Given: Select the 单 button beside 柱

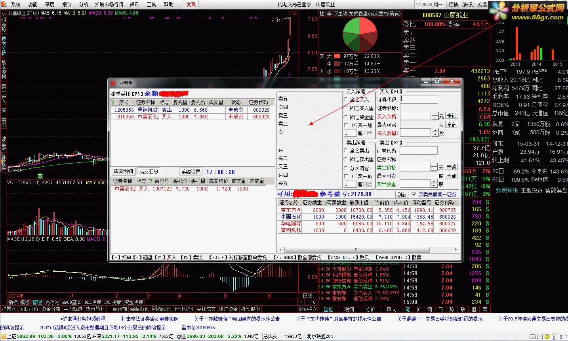Looking at the screenshot, I should tap(329, 14).
